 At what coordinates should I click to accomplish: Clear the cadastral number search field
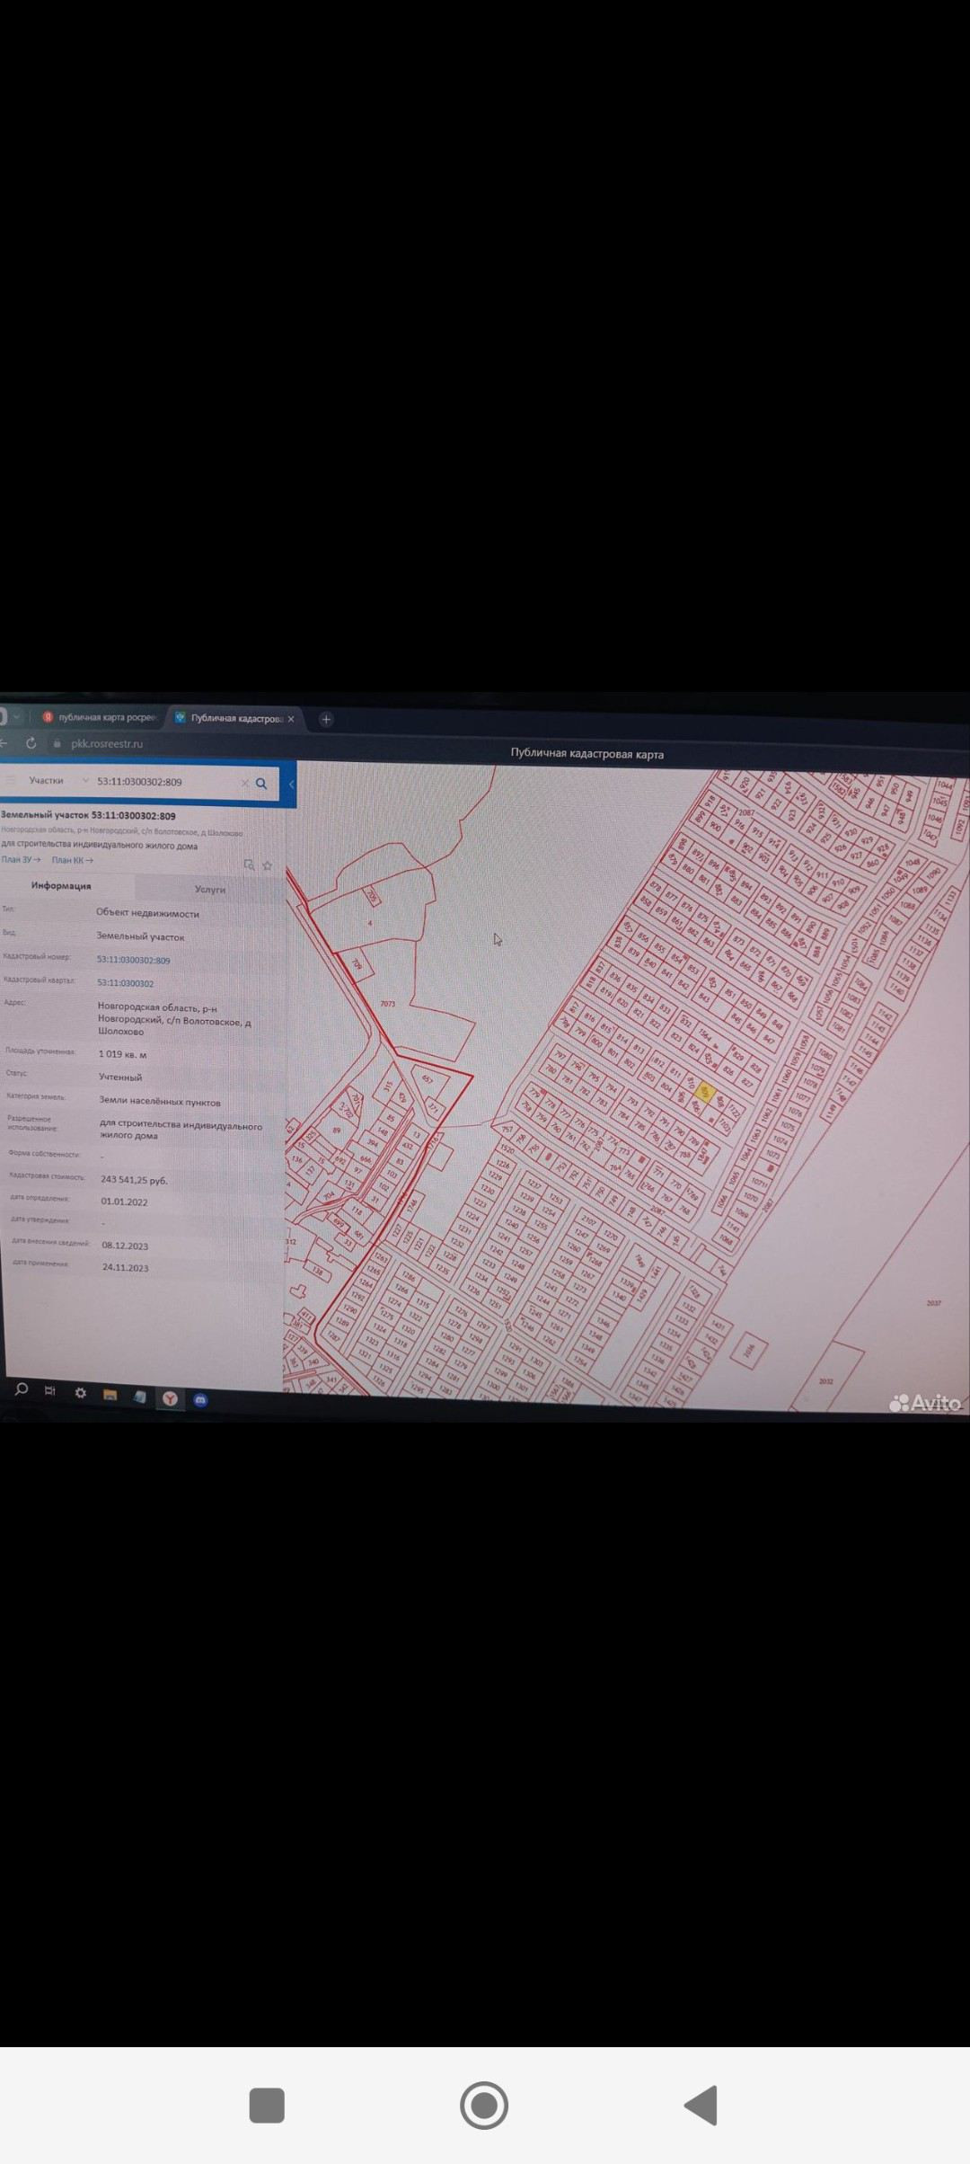[x=244, y=783]
